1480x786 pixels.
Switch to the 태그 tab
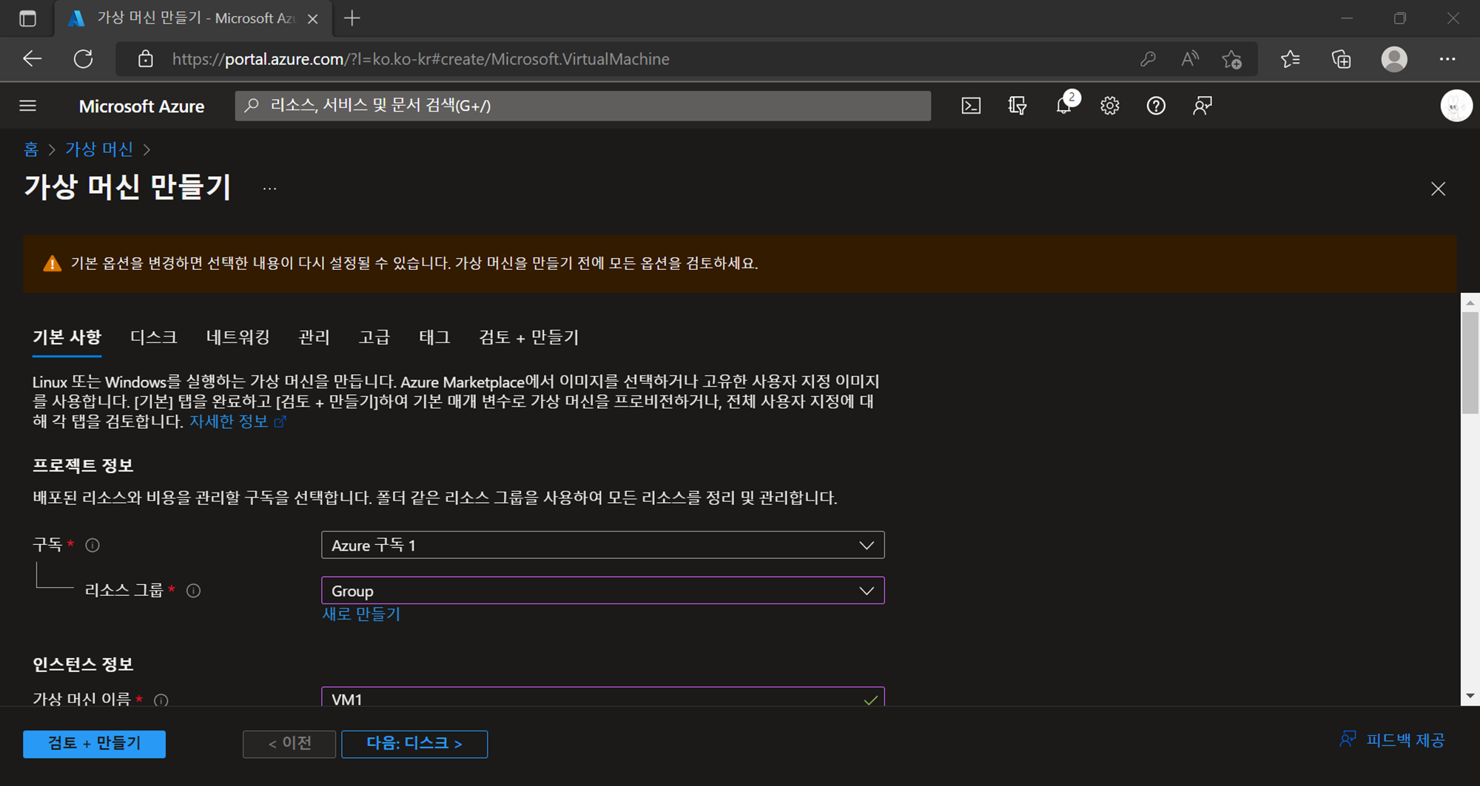(434, 337)
